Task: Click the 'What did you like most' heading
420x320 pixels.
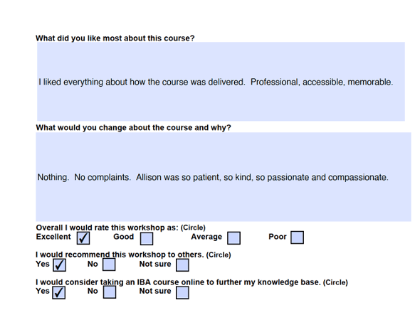Action: (x=115, y=38)
